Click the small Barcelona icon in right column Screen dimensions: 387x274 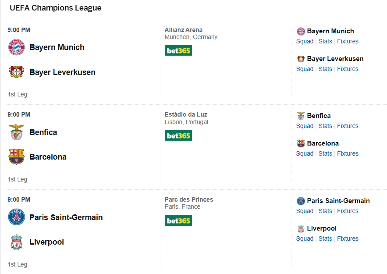[x=301, y=143]
